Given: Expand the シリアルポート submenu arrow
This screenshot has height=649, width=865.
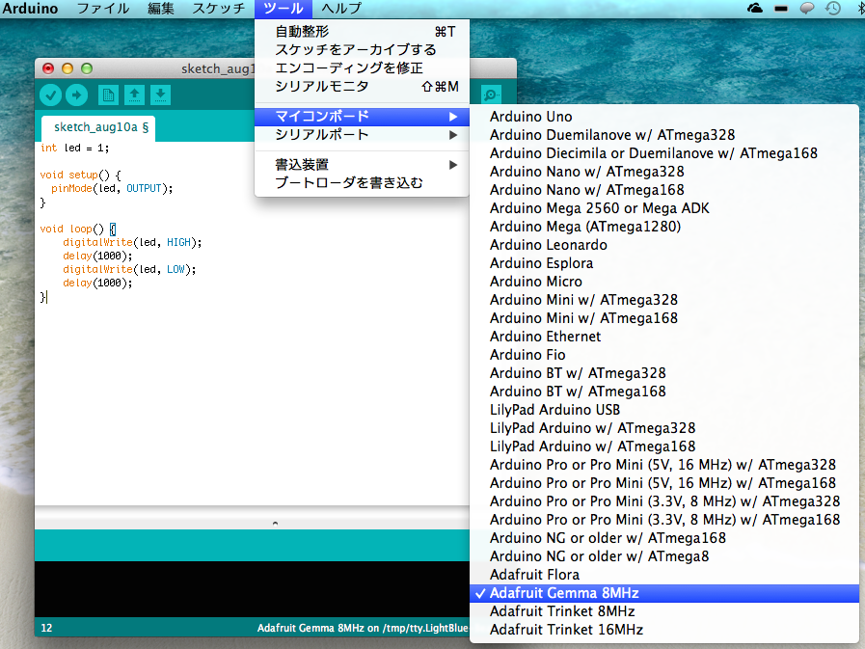Looking at the screenshot, I should tap(453, 135).
